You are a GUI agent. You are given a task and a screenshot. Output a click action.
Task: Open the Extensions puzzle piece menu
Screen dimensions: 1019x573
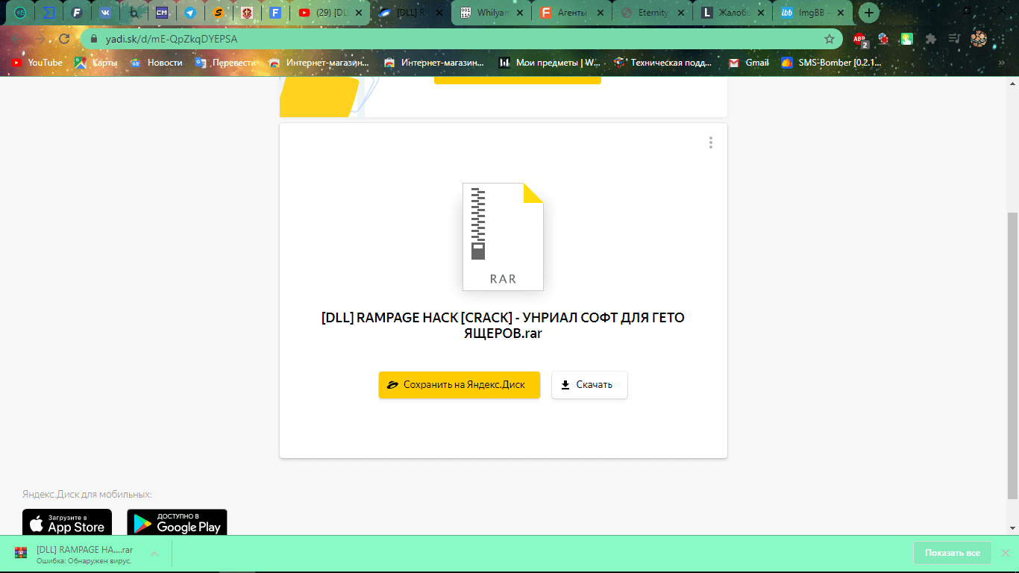(930, 39)
